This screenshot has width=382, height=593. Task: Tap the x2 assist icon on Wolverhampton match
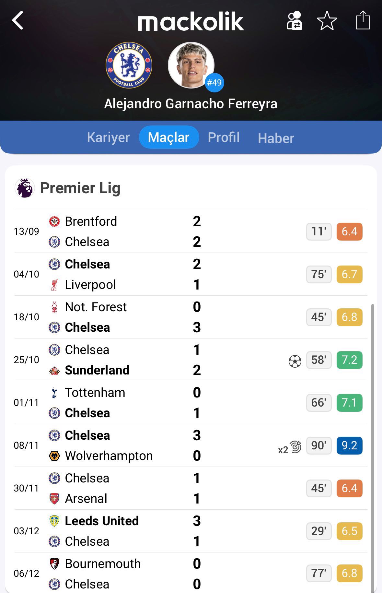click(290, 447)
